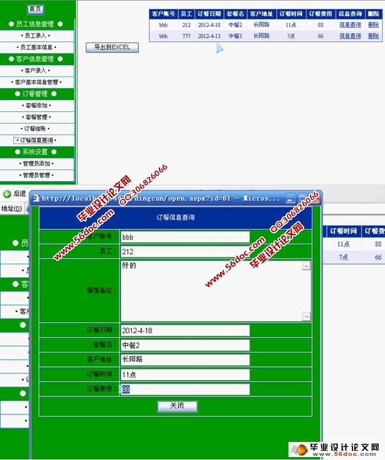The width and height of the screenshot is (385, 460).
Task: Click 套餐名 field with 中餐2
Action: (185, 345)
